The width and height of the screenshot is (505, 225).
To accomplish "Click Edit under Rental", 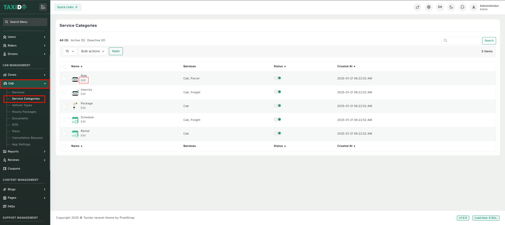I will 83,135.
